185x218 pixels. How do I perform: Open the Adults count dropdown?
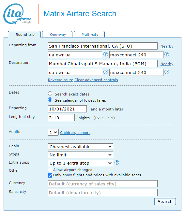(x=53, y=132)
